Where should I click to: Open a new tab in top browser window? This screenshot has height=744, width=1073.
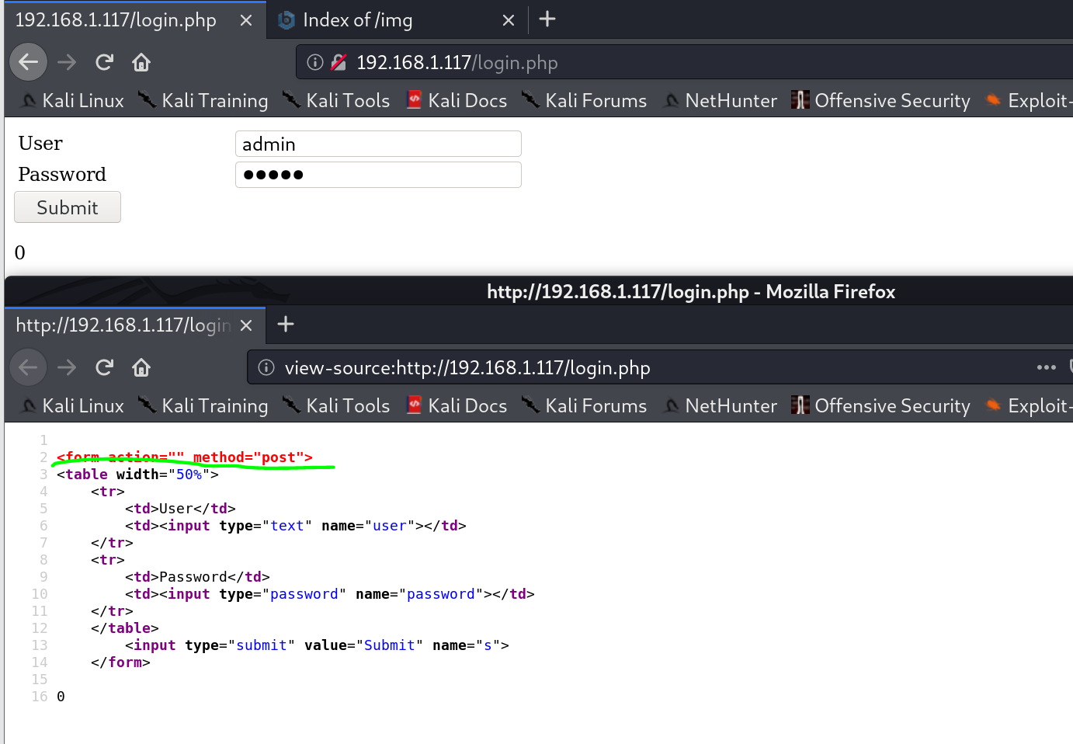click(547, 19)
